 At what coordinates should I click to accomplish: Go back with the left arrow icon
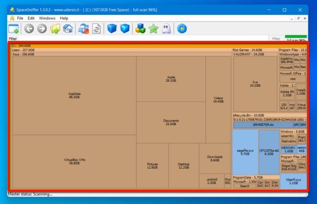29,29
